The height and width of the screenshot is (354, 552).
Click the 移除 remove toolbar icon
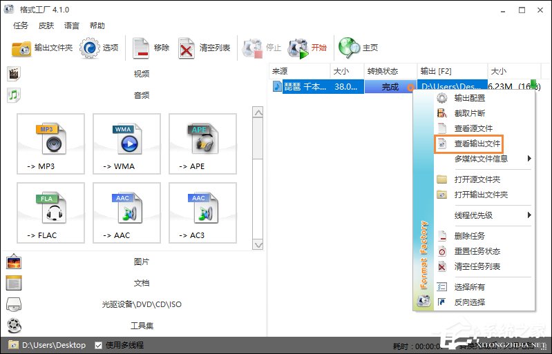(x=141, y=48)
